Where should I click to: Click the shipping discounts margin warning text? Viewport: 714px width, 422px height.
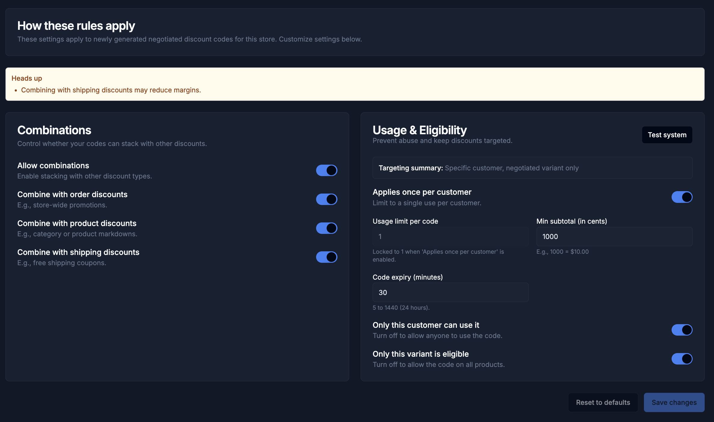(111, 90)
